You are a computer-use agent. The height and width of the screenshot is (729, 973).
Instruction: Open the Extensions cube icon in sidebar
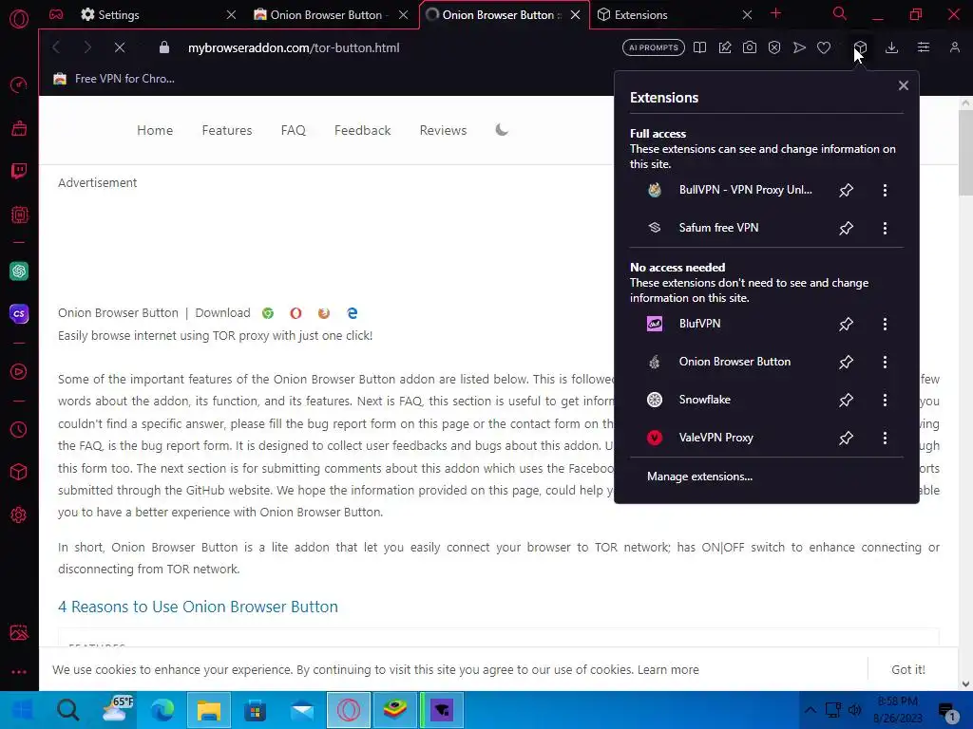19,472
